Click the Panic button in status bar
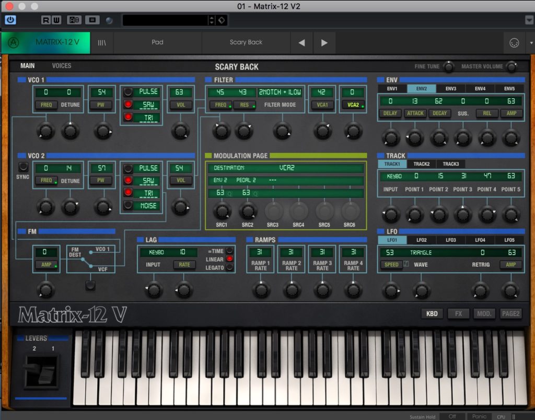This screenshot has width=535, height=420. 479,416
